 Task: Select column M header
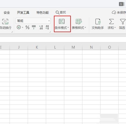[x=73, y=47]
